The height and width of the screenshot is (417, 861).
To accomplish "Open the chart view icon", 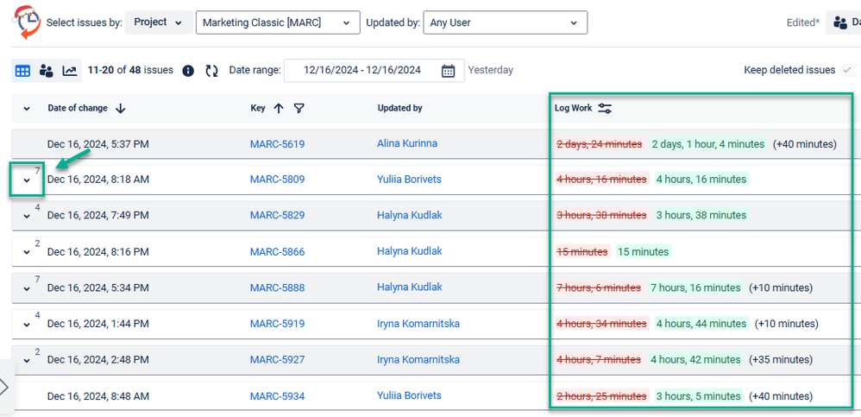I will click(69, 71).
